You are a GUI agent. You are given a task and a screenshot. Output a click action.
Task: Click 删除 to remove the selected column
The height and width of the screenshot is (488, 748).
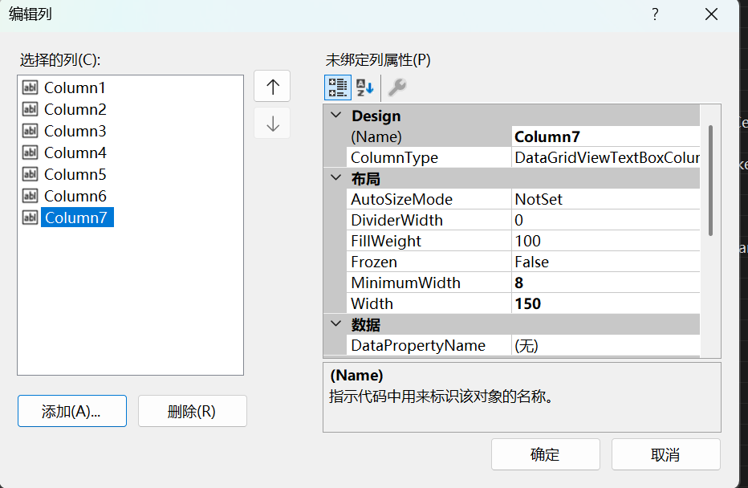(x=192, y=411)
